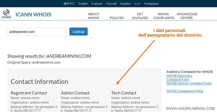The width and height of the screenshot is (217, 112).
Task: Click the ICANN globe logo
Action: click(x=6, y=14)
